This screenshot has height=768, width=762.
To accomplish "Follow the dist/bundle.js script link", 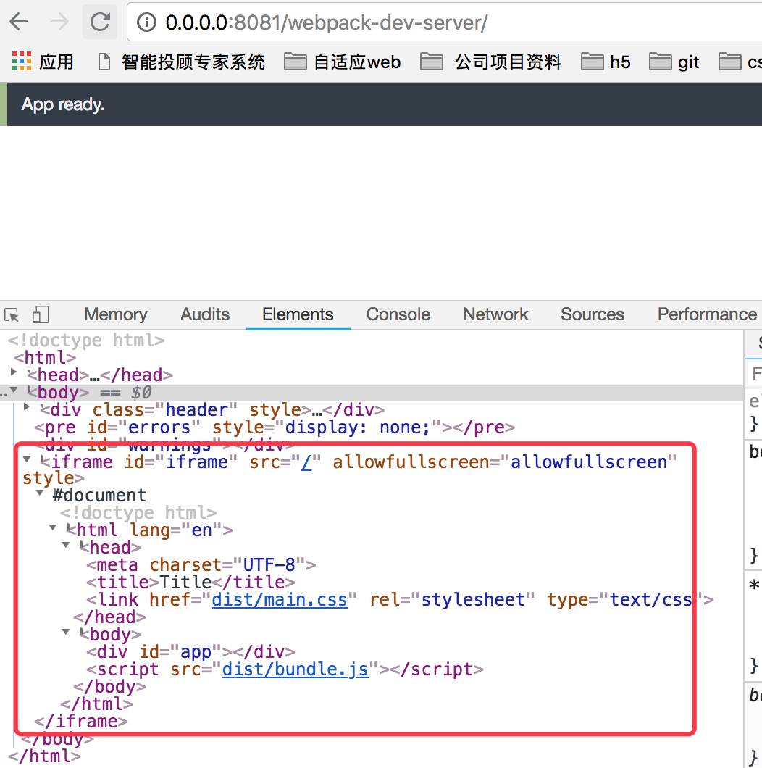I will (x=296, y=669).
